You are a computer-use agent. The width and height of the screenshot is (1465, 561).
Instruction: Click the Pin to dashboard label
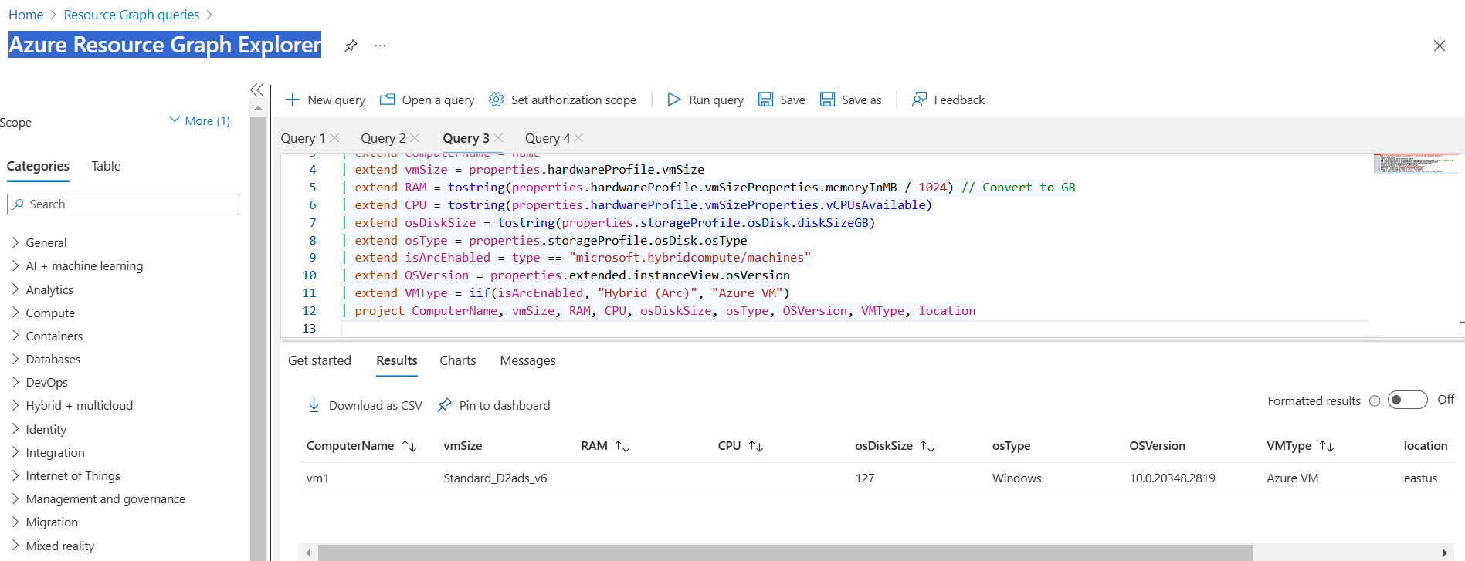[504, 406]
